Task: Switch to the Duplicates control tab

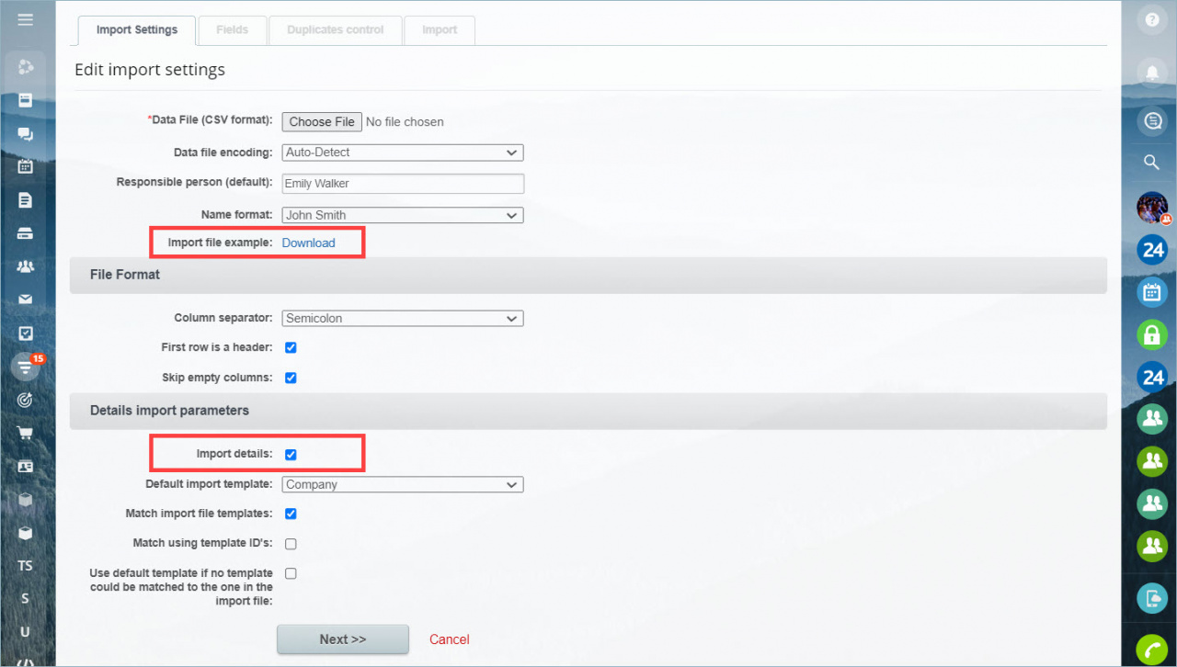Action: click(x=336, y=30)
